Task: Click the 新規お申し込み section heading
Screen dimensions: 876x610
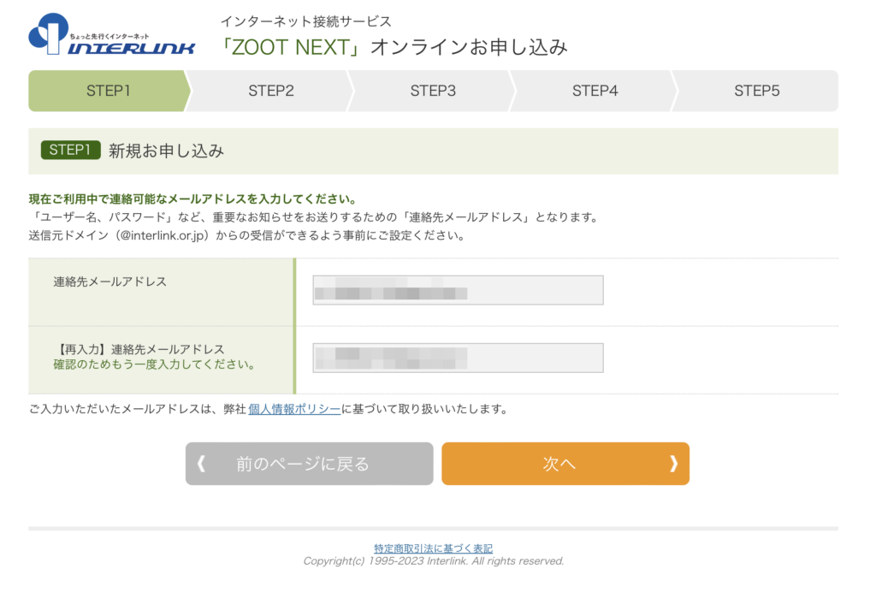Action: coord(167,151)
